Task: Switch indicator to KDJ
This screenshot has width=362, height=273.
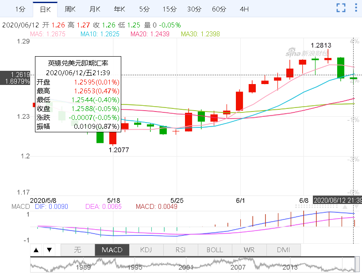Action: [146, 250]
